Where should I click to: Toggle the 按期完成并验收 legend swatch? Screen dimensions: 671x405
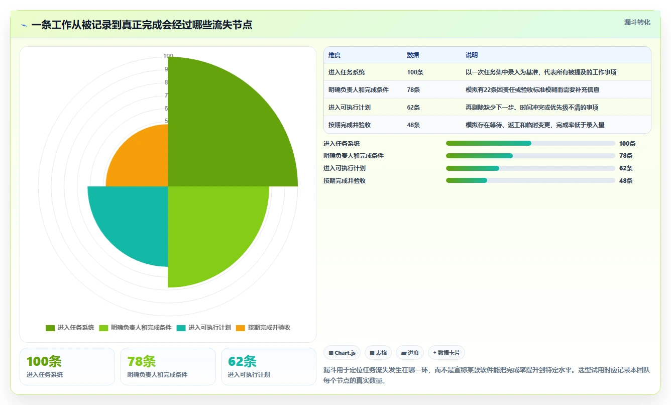click(x=240, y=328)
